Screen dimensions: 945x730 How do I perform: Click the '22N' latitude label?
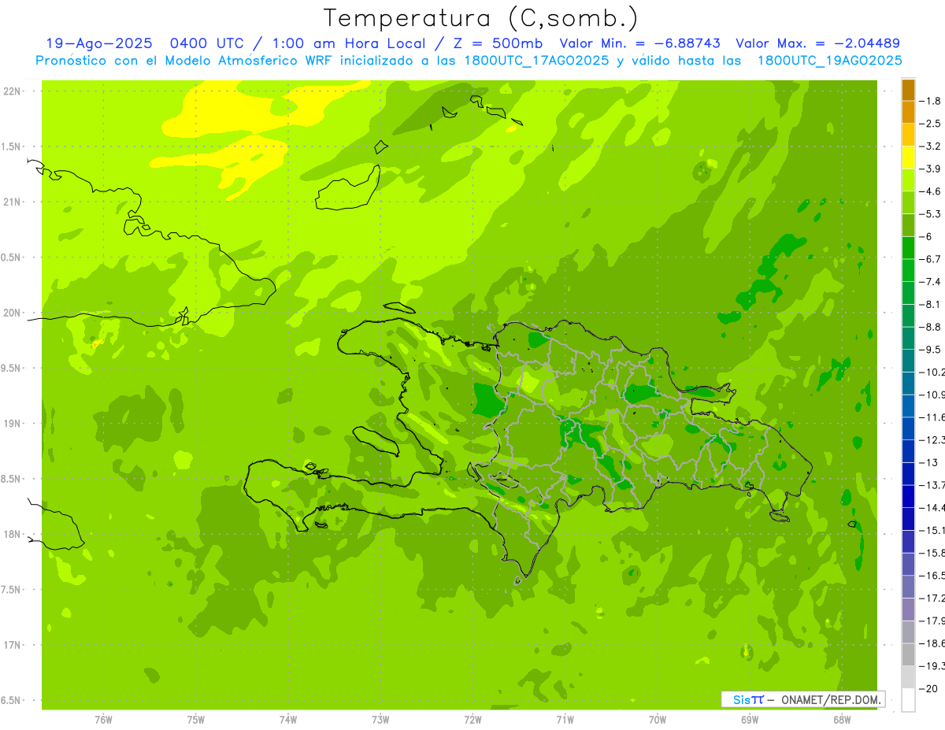(11, 91)
